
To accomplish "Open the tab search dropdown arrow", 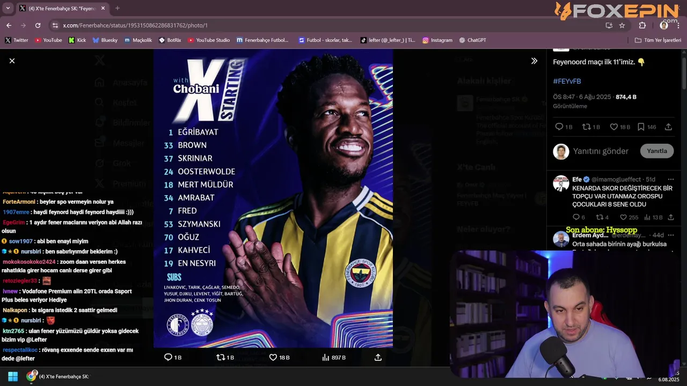I will (x=8, y=8).
